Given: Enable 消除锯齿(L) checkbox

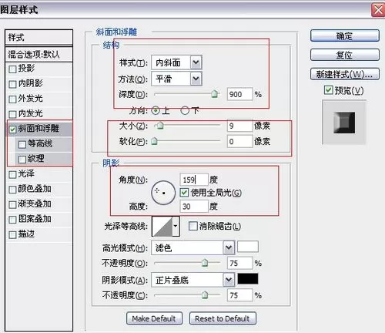Looking at the screenshot, I should click(192, 226).
